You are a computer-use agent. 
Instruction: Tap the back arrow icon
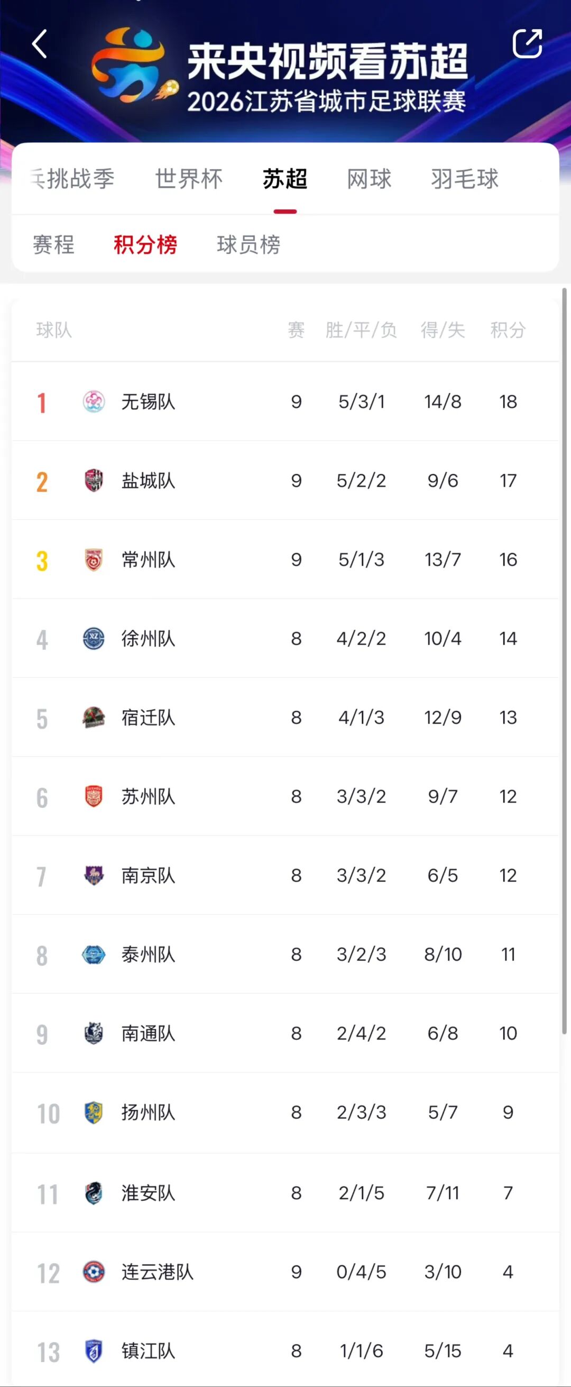pyautogui.click(x=40, y=43)
